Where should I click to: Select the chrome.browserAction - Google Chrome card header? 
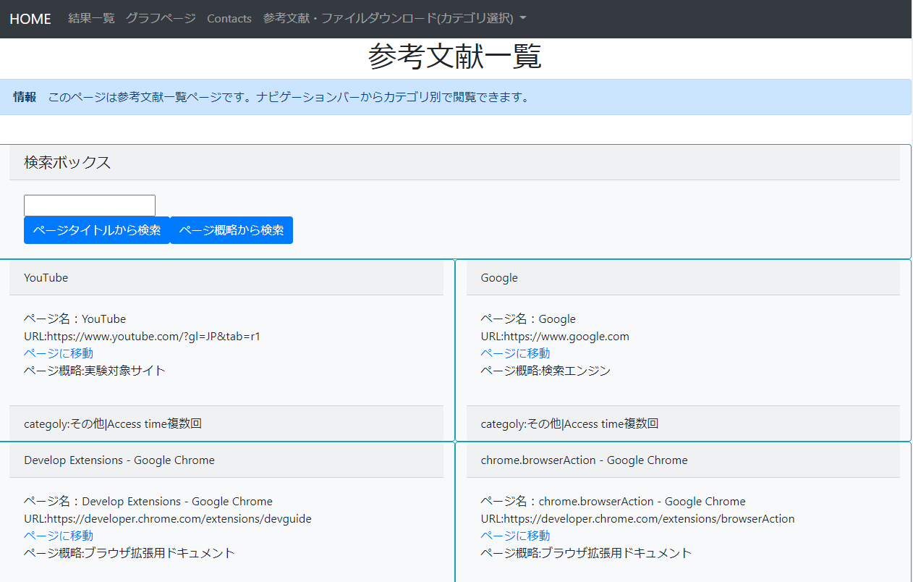point(683,460)
